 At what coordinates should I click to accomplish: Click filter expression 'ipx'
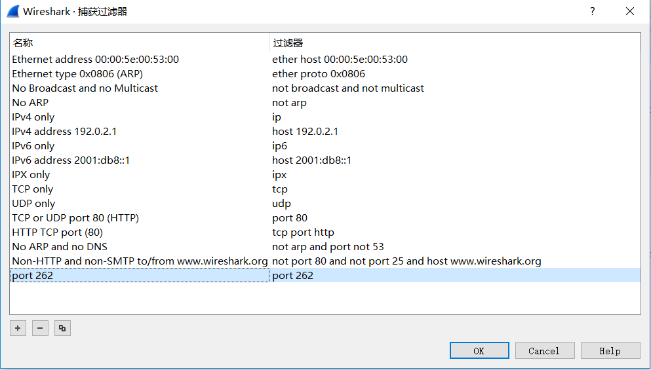pyautogui.click(x=279, y=175)
